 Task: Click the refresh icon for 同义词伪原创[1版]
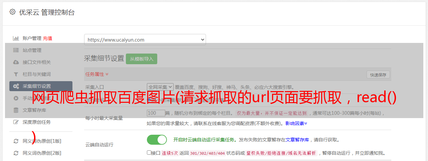pyautogui.click(x=16, y=141)
